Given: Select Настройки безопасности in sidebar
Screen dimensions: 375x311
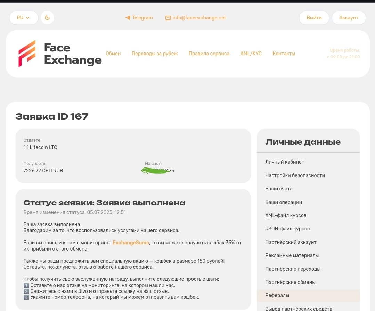Looking at the screenshot, I should pyautogui.click(x=295, y=175).
